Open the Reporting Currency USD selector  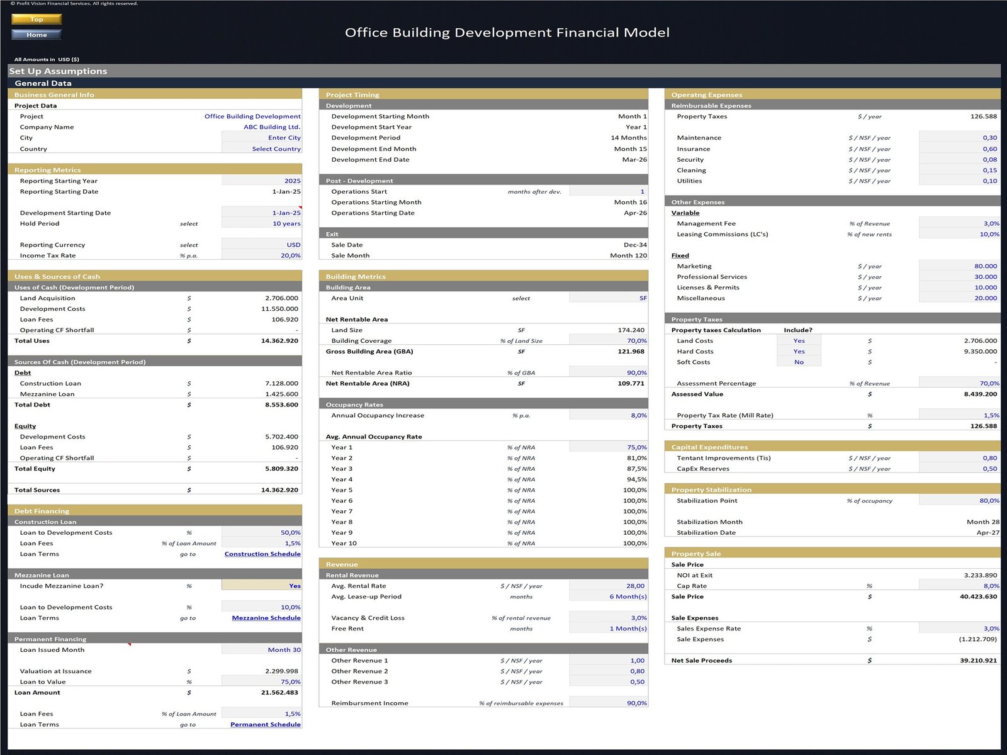tap(261, 245)
